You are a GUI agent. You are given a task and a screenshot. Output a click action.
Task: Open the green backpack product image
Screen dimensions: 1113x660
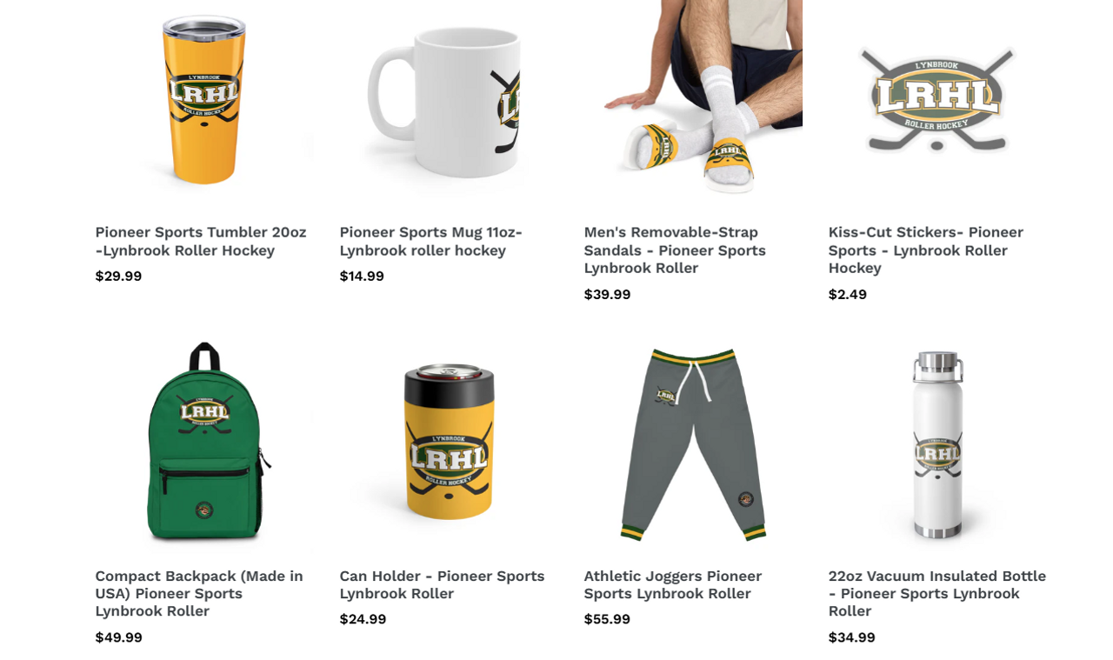pyautogui.click(x=204, y=442)
